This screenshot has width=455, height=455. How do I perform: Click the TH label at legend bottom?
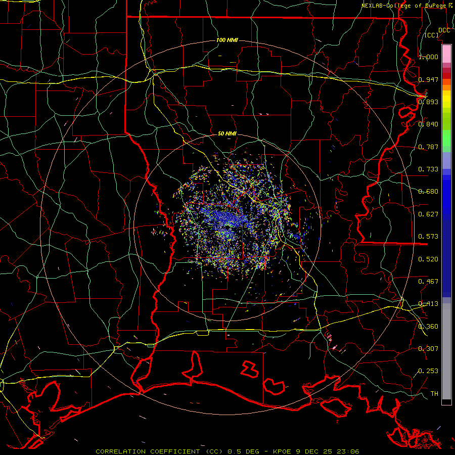tap(434, 394)
